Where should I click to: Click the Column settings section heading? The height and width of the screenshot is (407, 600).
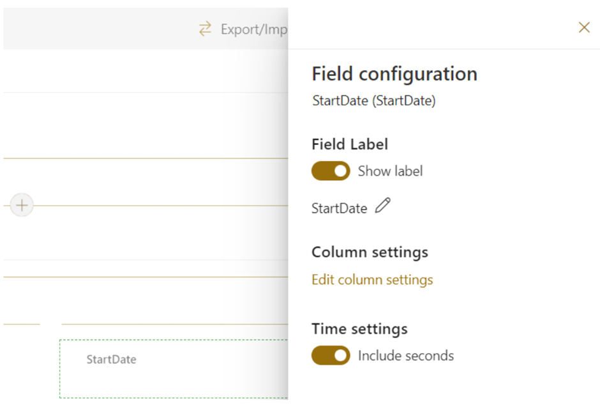pos(370,252)
